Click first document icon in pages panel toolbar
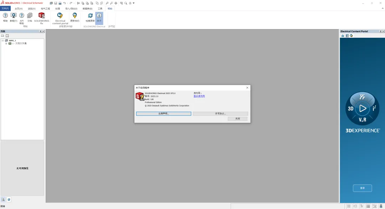The height and width of the screenshot is (209, 385). coord(2,36)
